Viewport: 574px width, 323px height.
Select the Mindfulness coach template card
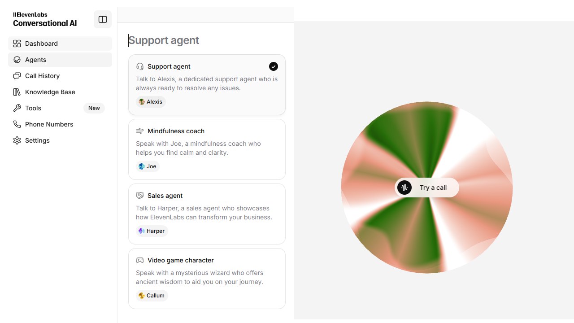207,149
